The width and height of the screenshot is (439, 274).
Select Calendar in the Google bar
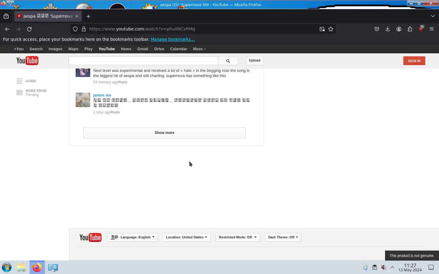click(179, 49)
